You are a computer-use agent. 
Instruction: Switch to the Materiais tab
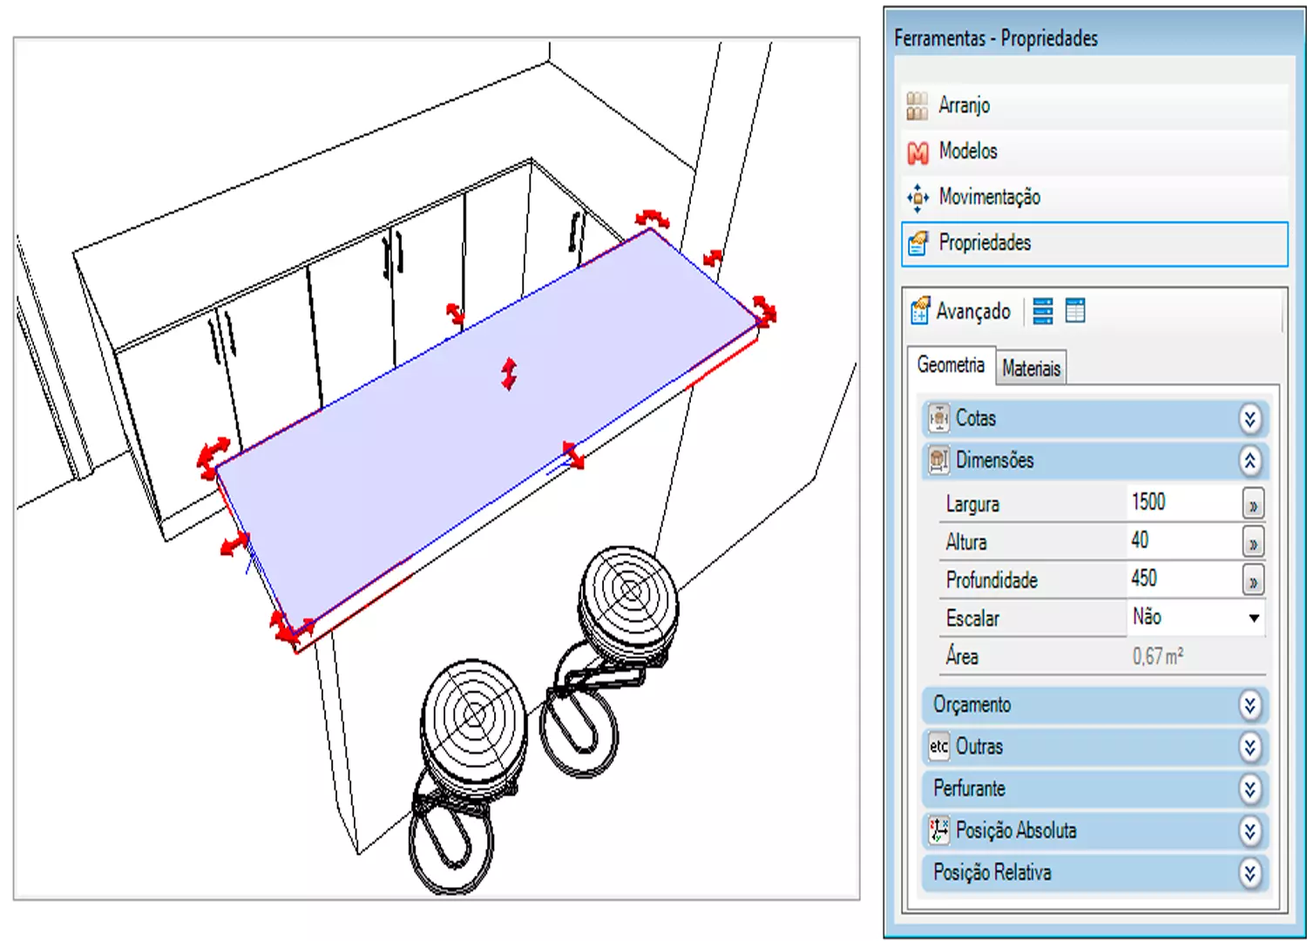(1031, 369)
